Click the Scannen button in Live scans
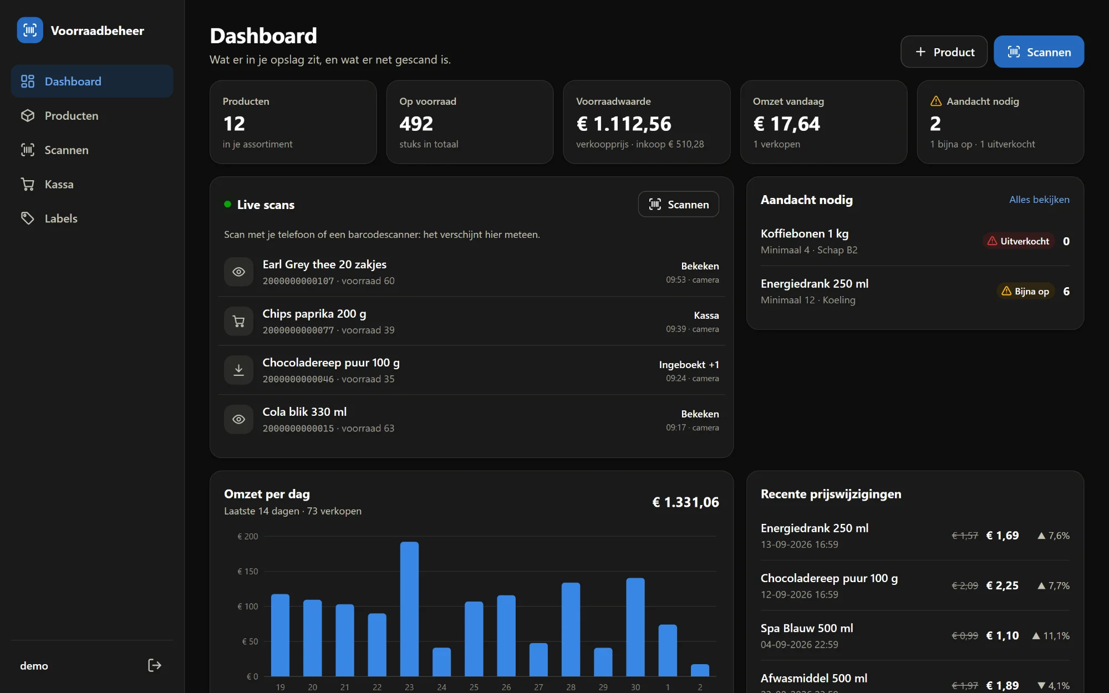 [678, 204]
